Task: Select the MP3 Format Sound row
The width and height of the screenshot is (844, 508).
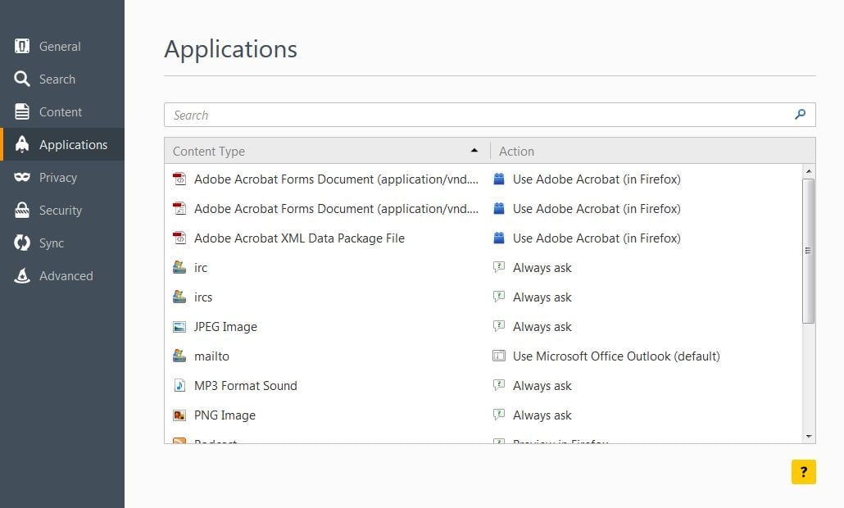Action: coord(483,385)
